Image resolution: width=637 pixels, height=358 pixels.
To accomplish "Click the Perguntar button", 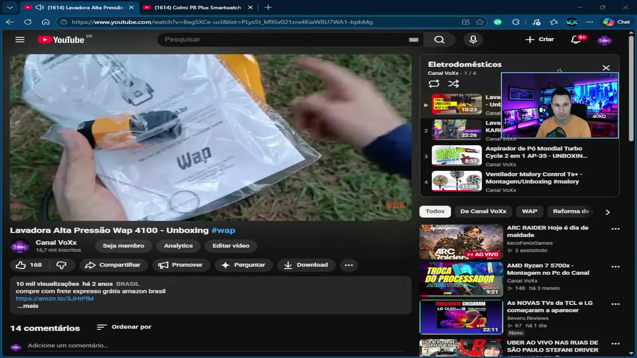I will 243,265.
